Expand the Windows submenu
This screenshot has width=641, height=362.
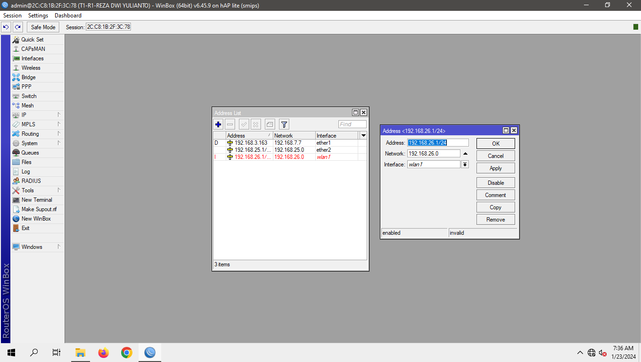coord(37,247)
